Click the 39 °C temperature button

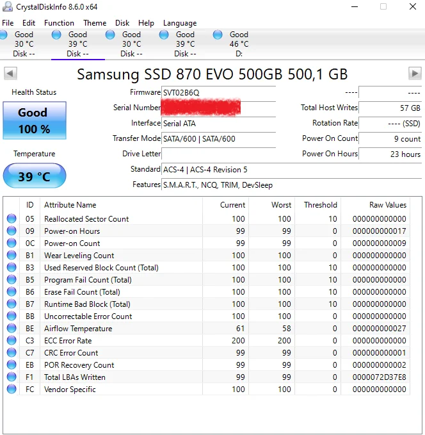tap(35, 176)
